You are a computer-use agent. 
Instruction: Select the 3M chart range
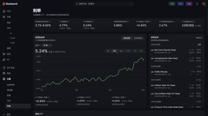pos(114,51)
